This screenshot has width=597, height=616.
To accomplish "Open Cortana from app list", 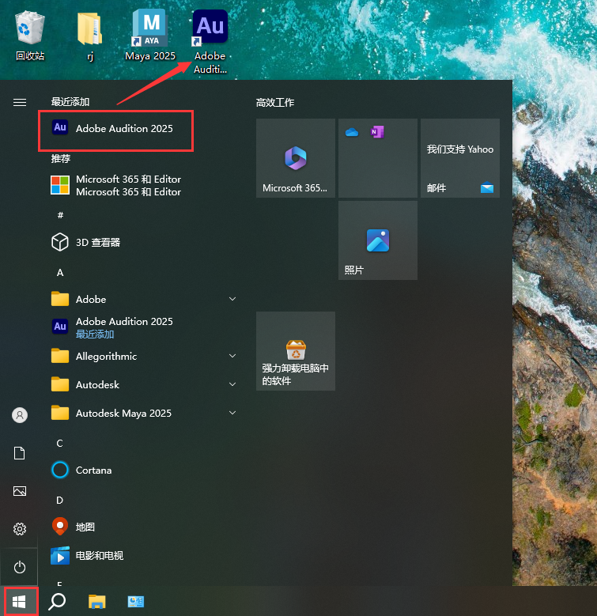I will pos(81,470).
